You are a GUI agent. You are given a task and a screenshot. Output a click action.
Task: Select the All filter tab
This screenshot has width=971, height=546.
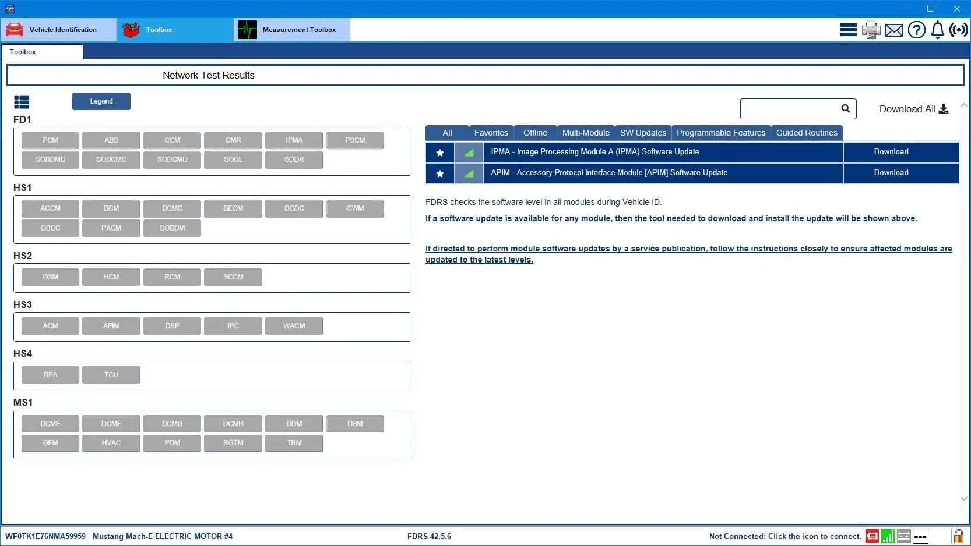point(447,133)
